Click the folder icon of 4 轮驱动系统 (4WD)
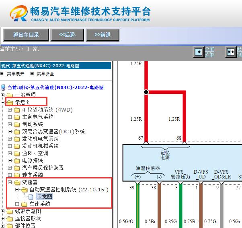The width and height of the screenshot is (242, 228). pyautogui.click(x=17, y=110)
